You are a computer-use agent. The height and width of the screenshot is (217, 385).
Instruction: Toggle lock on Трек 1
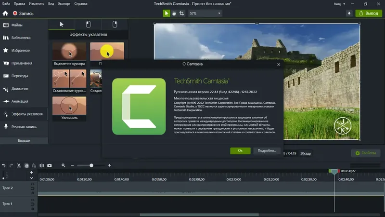tap(33, 209)
